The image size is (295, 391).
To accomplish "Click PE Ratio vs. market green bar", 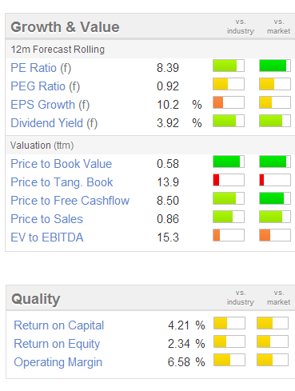I will [275, 66].
